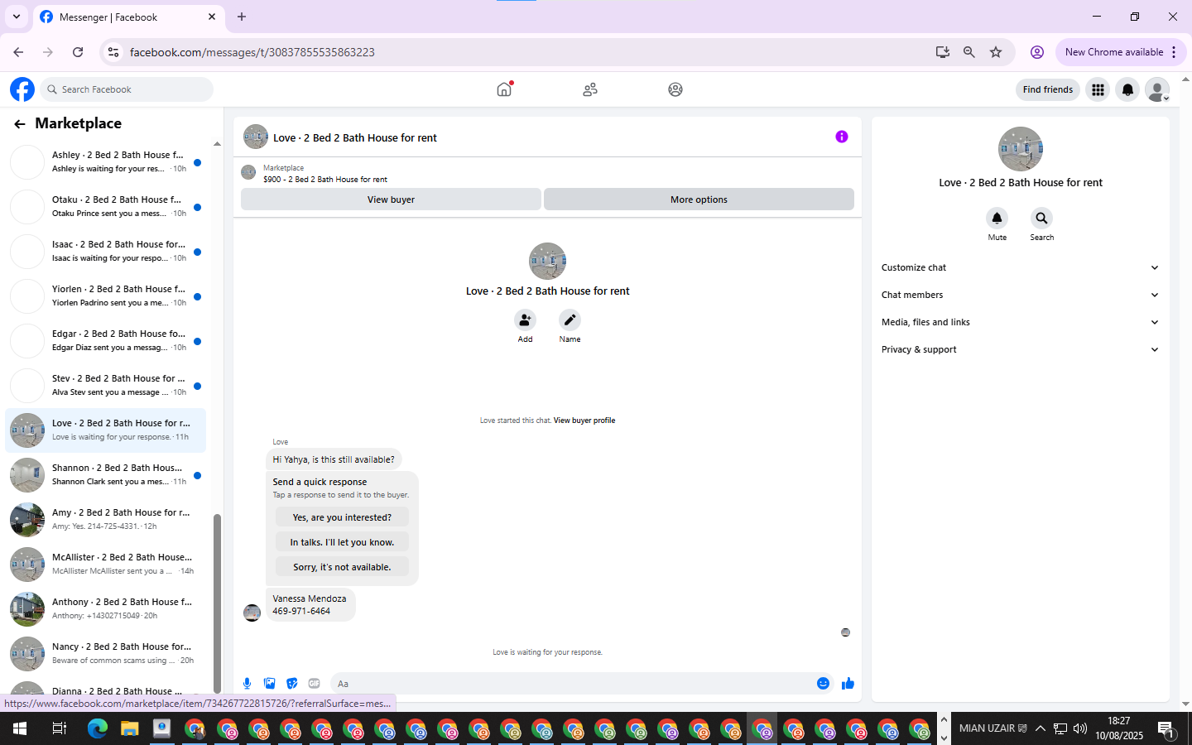Send quick reply "In talks. I'll let you know."
This screenshot has width=1192, height=745.
342,542
